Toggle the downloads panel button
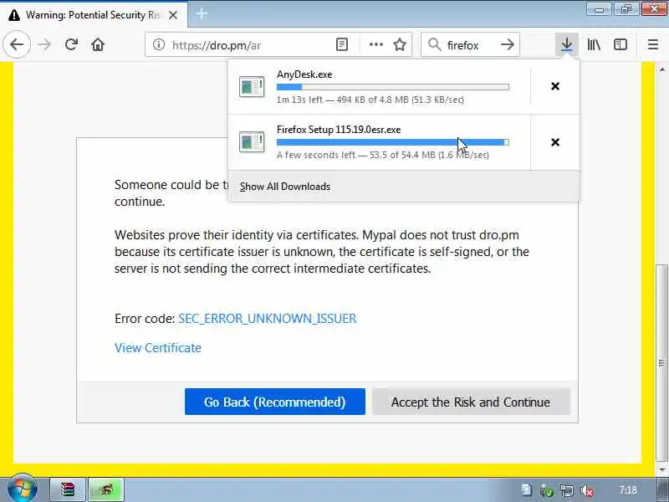669x502 pixels. [x=567, y=44]
